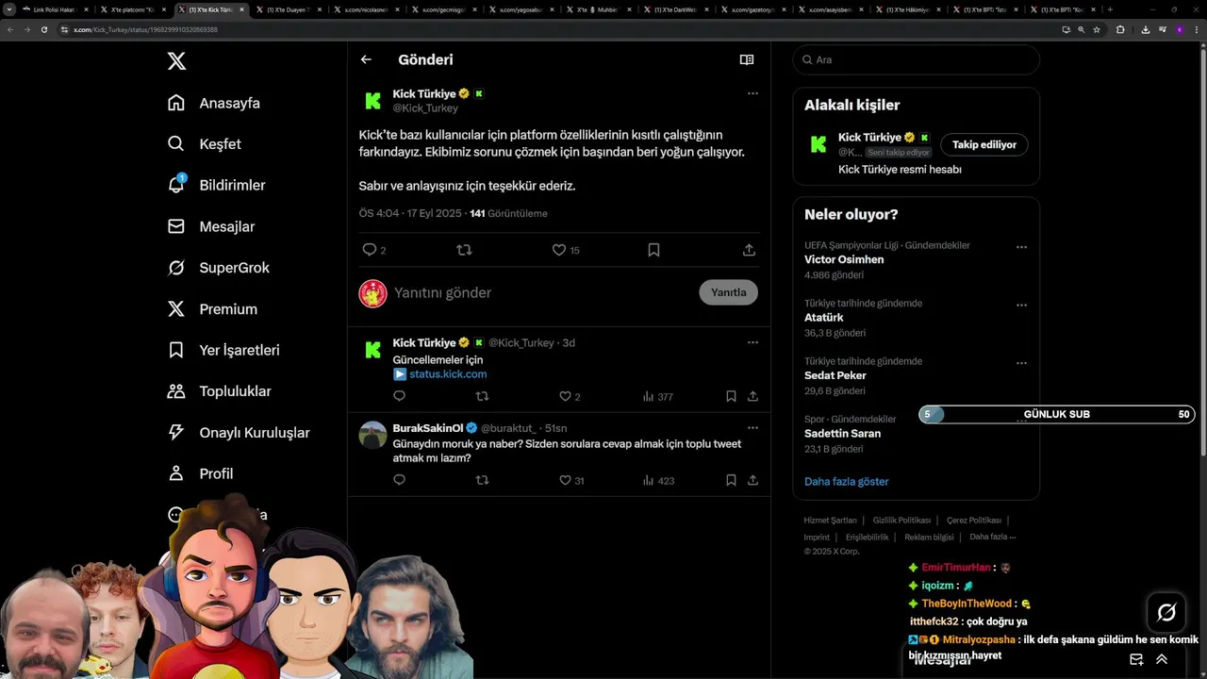Click Takip ediliyor button

point(984,144)
